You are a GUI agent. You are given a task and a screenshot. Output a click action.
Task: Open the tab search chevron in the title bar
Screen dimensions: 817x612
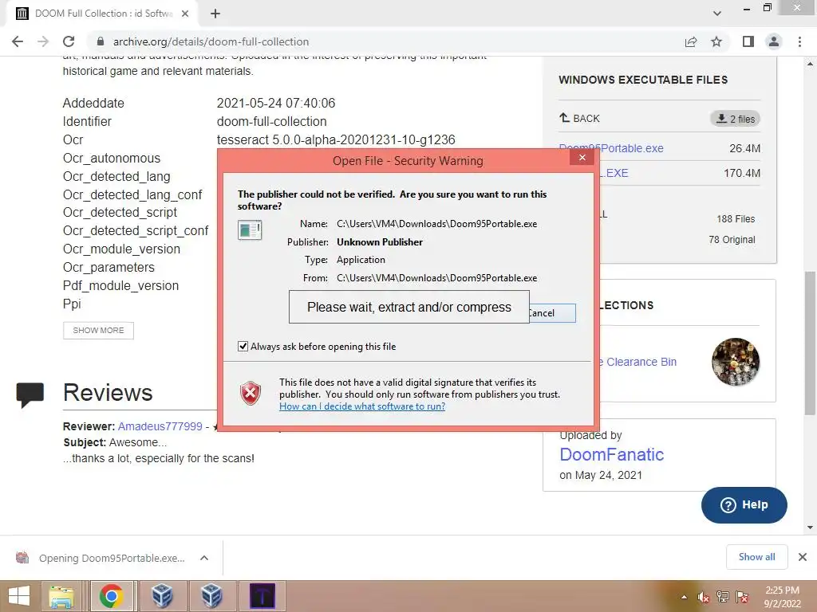[x=717, y=14]
